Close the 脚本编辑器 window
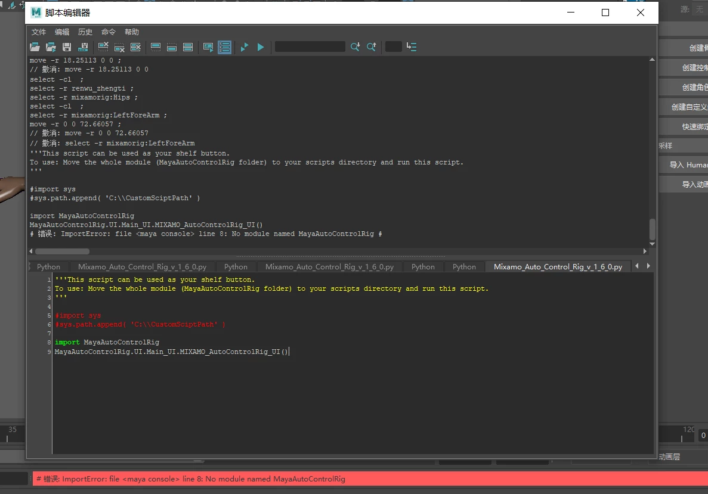Viewport: 708px width, 494px height. 640,13
